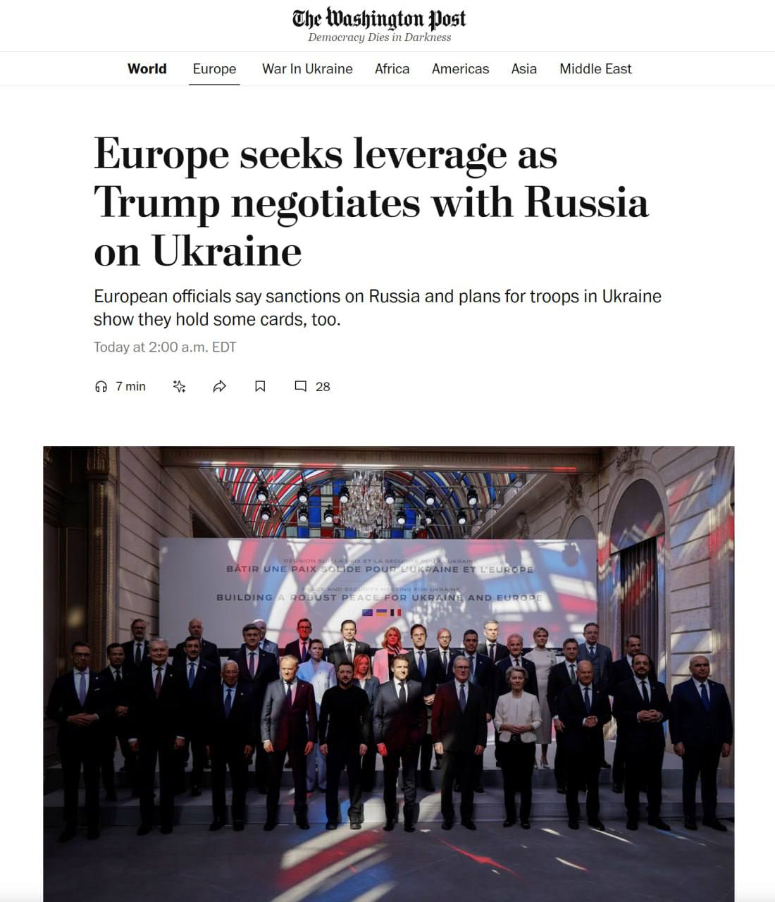This screenshot has width=775, height=902.
Task: Navigate to the Americas section
Action: point(460,69)
